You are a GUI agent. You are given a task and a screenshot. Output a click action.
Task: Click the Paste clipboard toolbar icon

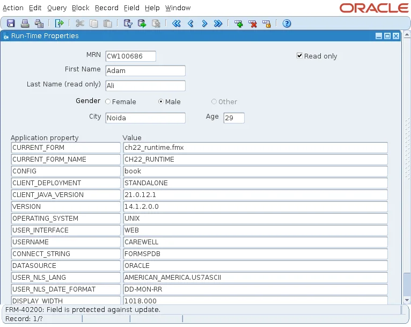[x=107, y=23]
